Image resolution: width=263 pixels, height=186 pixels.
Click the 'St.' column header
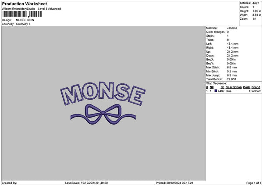click(222, 87)
